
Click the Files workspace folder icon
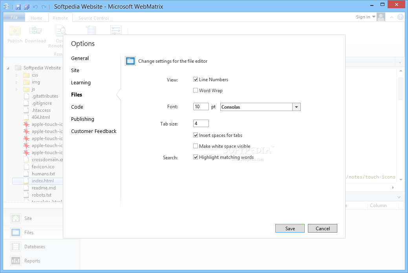pos(16,233)
